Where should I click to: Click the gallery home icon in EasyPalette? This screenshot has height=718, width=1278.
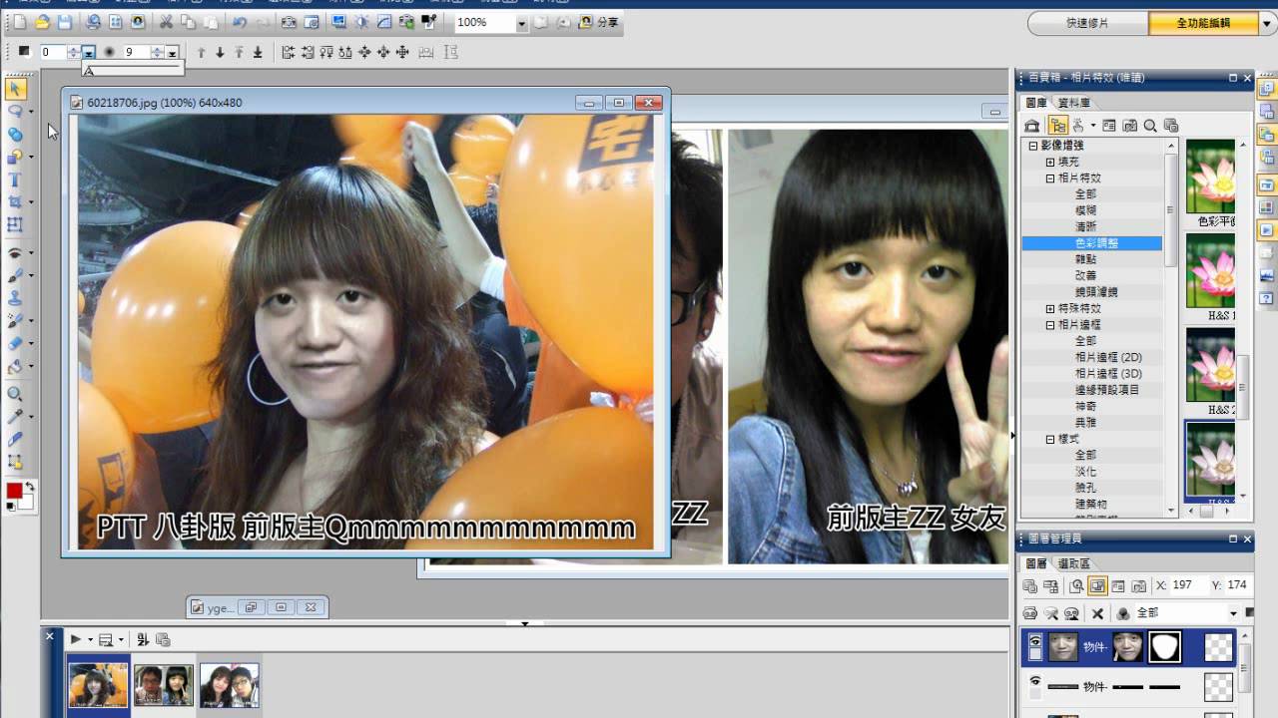point(1032,126)
